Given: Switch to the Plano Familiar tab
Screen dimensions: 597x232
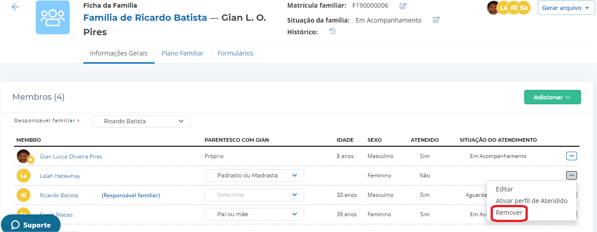Looking at the screenshot, I should point(182,53).
